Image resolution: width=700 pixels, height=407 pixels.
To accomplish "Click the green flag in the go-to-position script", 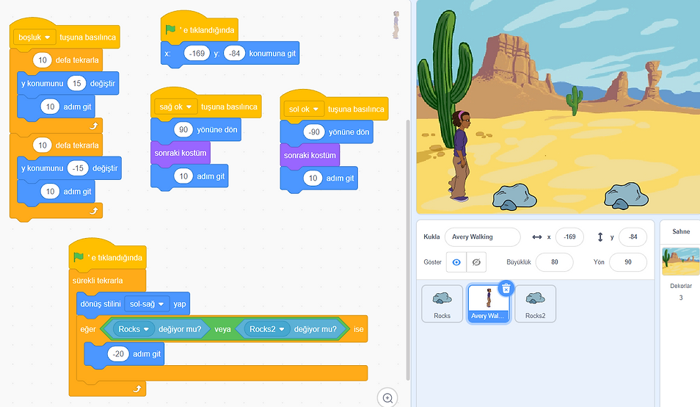I will 170,29.
